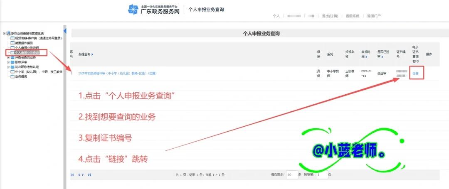Image resolution: width=449 pixels, height=189 pixels.
Task: Click the 证书编号 column header
Action: point(400,54)
